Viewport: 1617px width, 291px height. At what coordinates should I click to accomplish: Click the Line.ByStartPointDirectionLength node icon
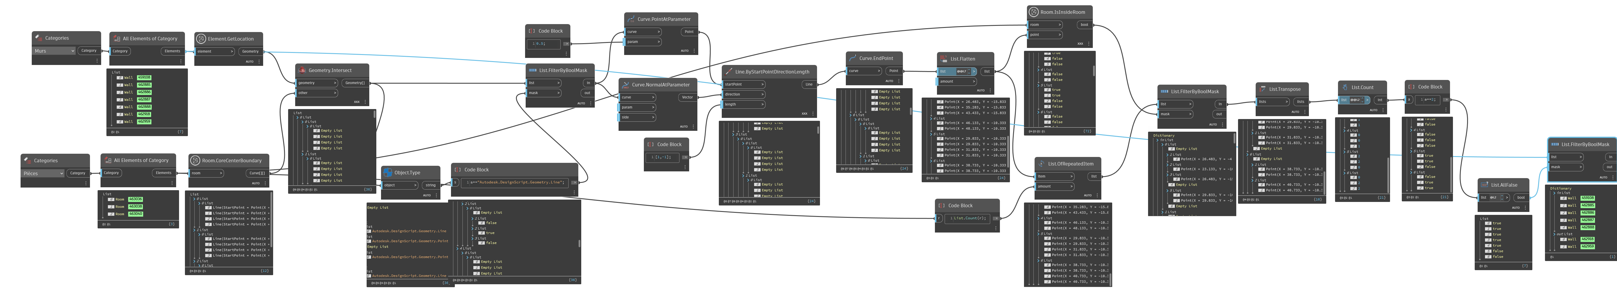tap(729, 71)
